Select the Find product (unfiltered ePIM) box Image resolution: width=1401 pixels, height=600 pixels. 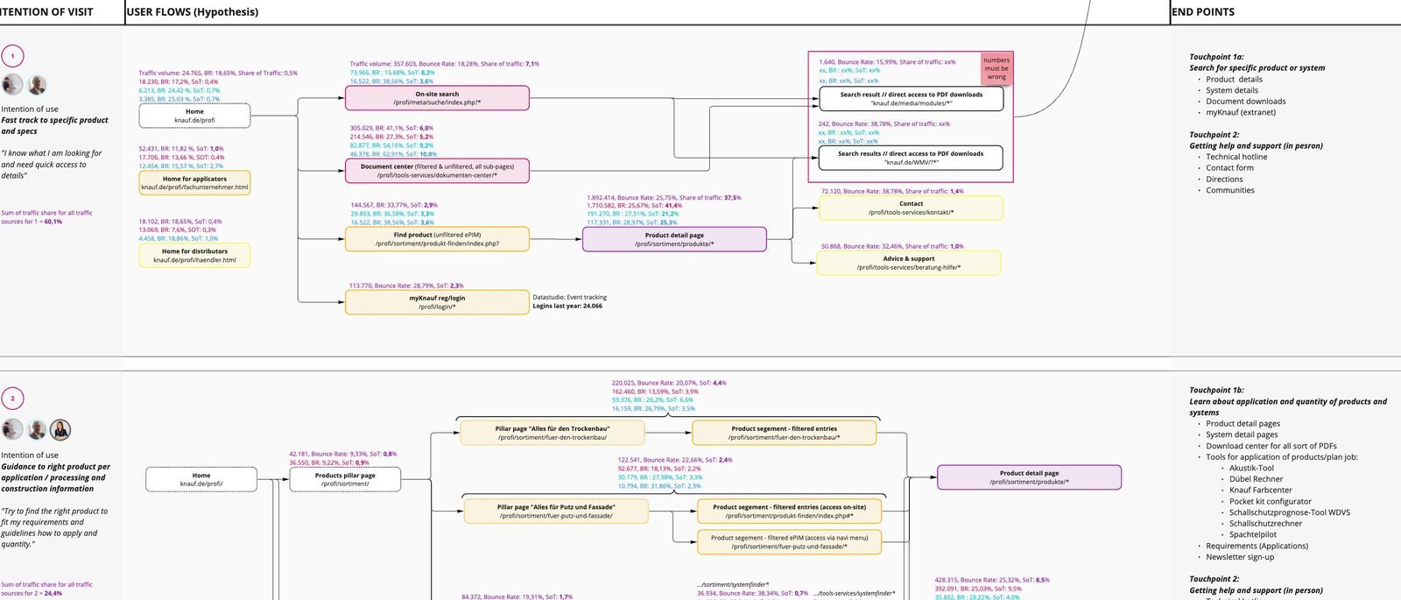(437, 239)
